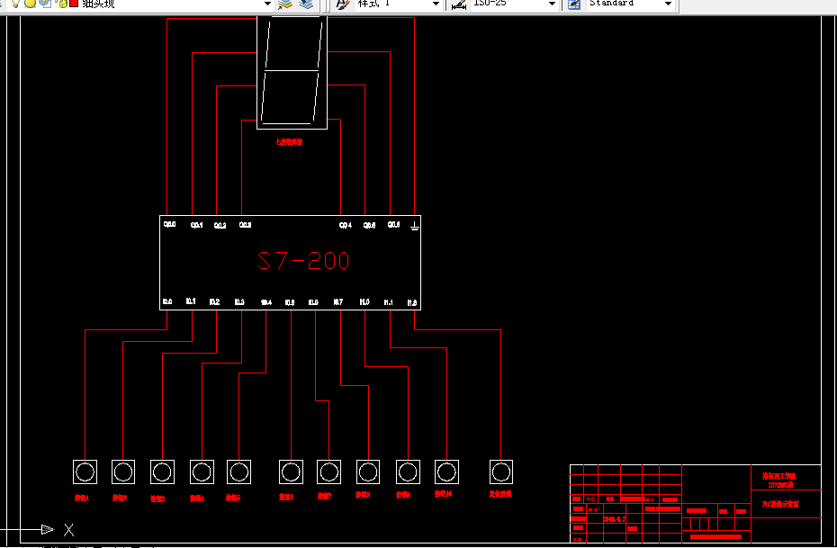Expand the Standard table style dropdown
This screenshot has width=837, height=548.
[668, 4]
